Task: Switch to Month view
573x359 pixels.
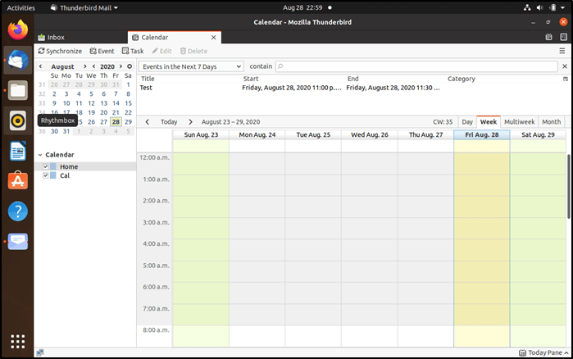Action: (551, 122)
